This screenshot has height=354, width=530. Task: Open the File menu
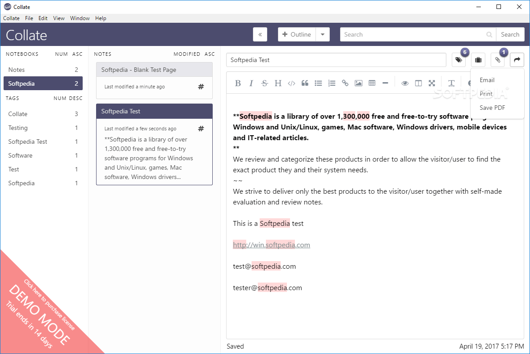click(29, 18)
